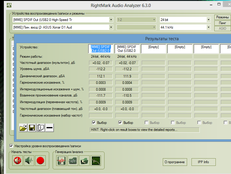Click the make report documents icon

pos(41,128)
